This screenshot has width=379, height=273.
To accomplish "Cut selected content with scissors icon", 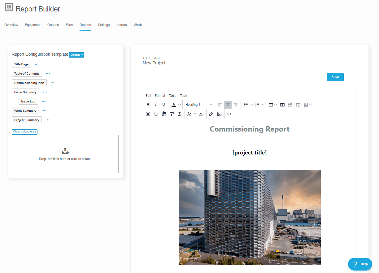I will pos(148,114).
